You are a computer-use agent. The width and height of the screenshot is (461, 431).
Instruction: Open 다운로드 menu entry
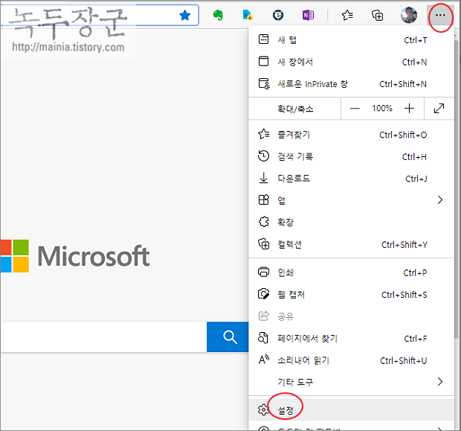(352, 179)
